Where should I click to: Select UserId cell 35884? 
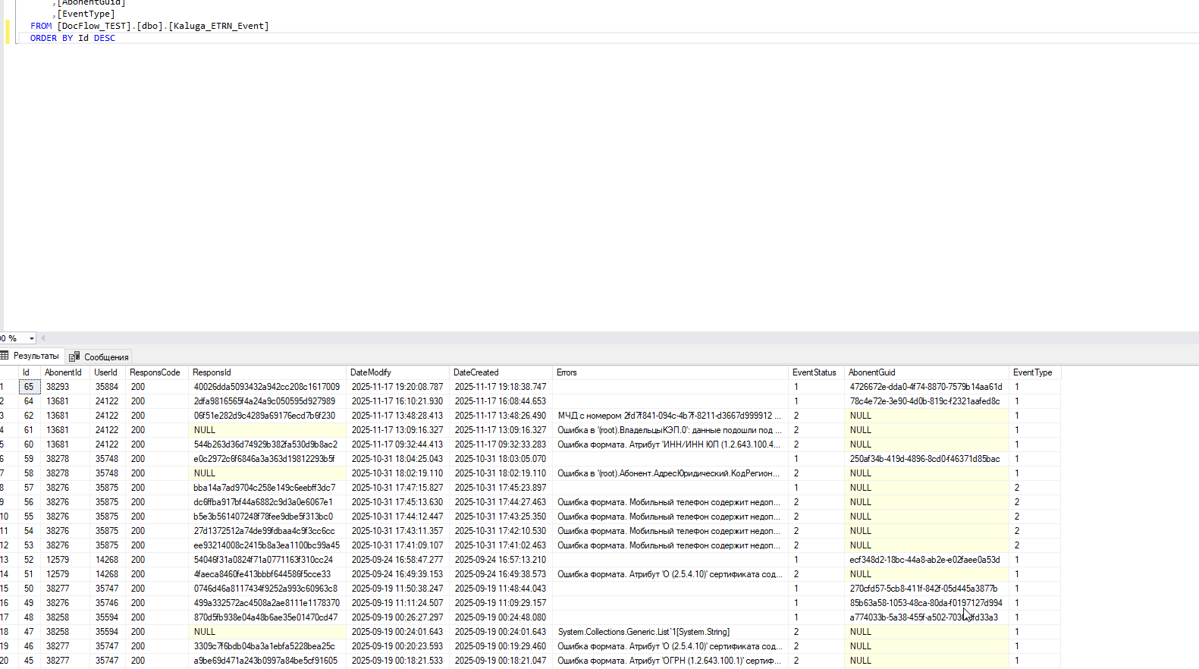pos(108,387)
